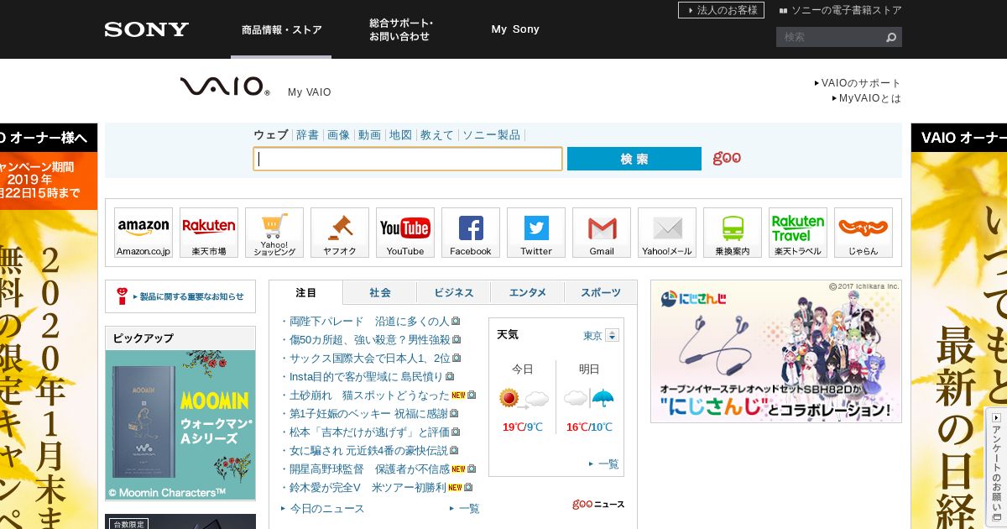The width and height of the screenshot is (1007, 529).
Task: Read the 開星高野球監督 保護者が不信感 headline
Action: (369, 469)
